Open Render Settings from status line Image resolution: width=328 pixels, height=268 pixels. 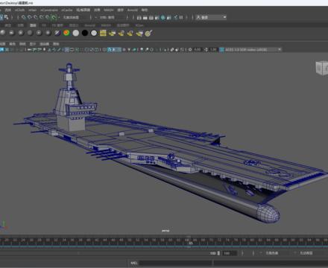157,17
